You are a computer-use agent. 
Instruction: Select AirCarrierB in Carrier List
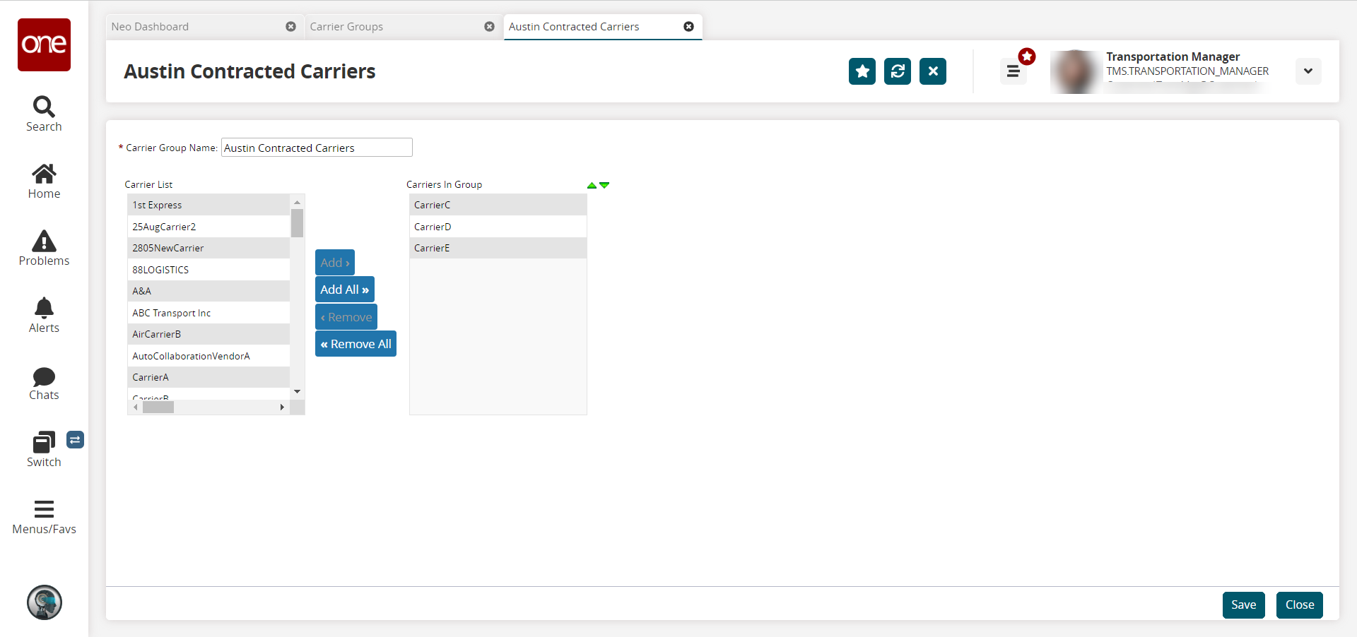208,334
